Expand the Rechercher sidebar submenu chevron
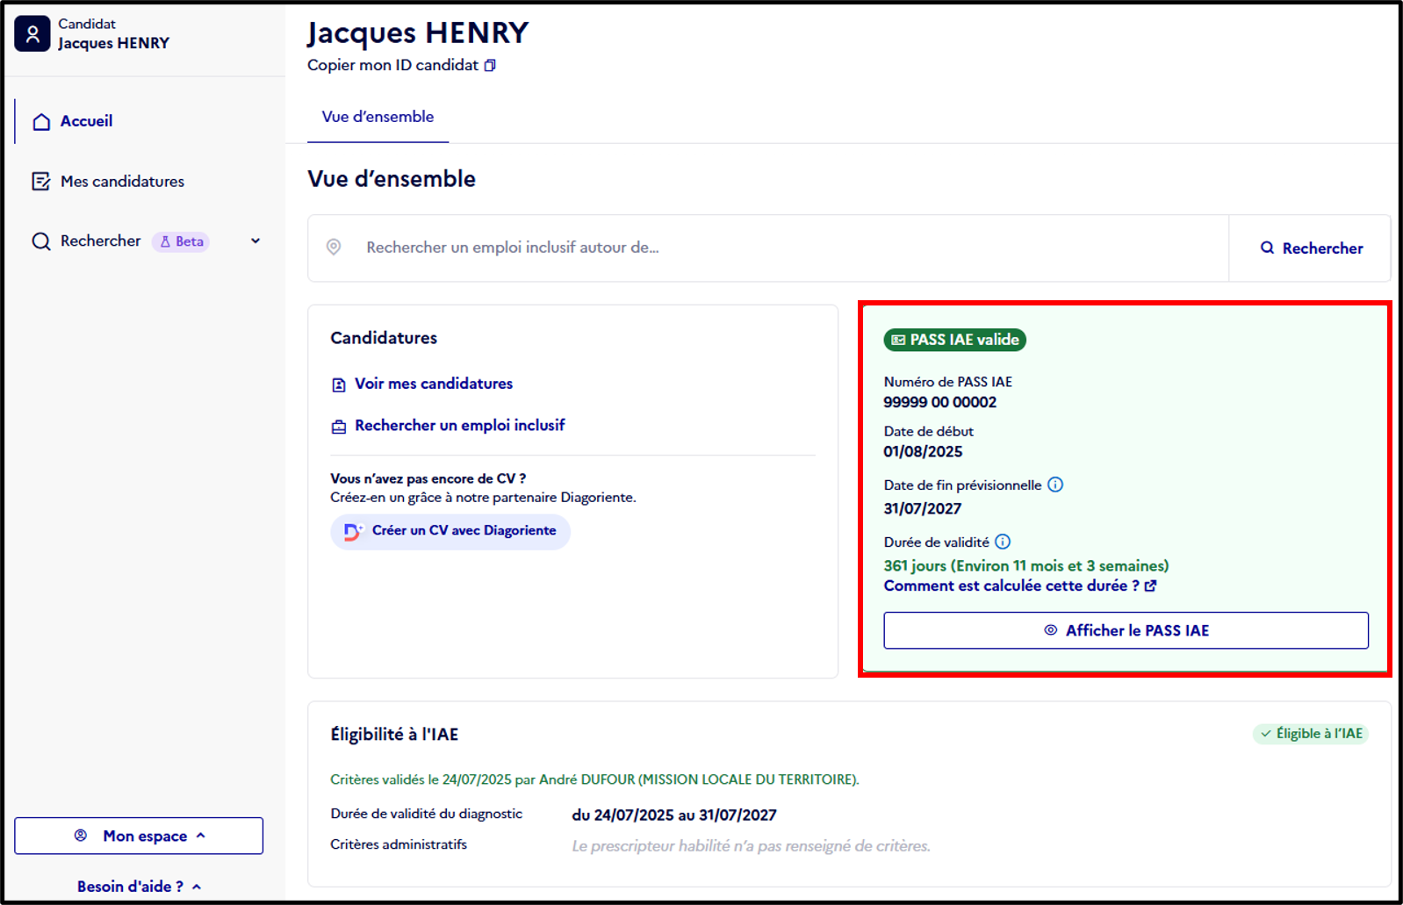 (255, 241)
